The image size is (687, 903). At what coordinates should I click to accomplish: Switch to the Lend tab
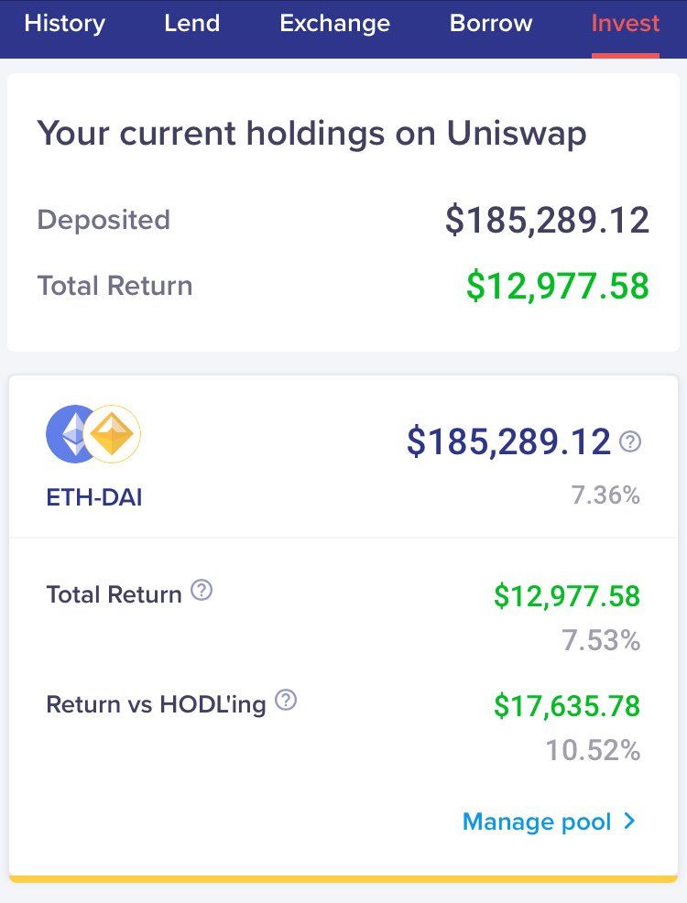click(191, 24)
